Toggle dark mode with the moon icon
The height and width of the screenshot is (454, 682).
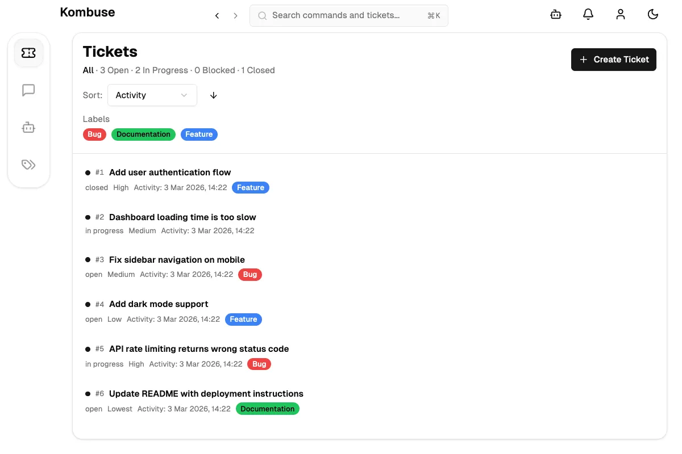[653, 15]
